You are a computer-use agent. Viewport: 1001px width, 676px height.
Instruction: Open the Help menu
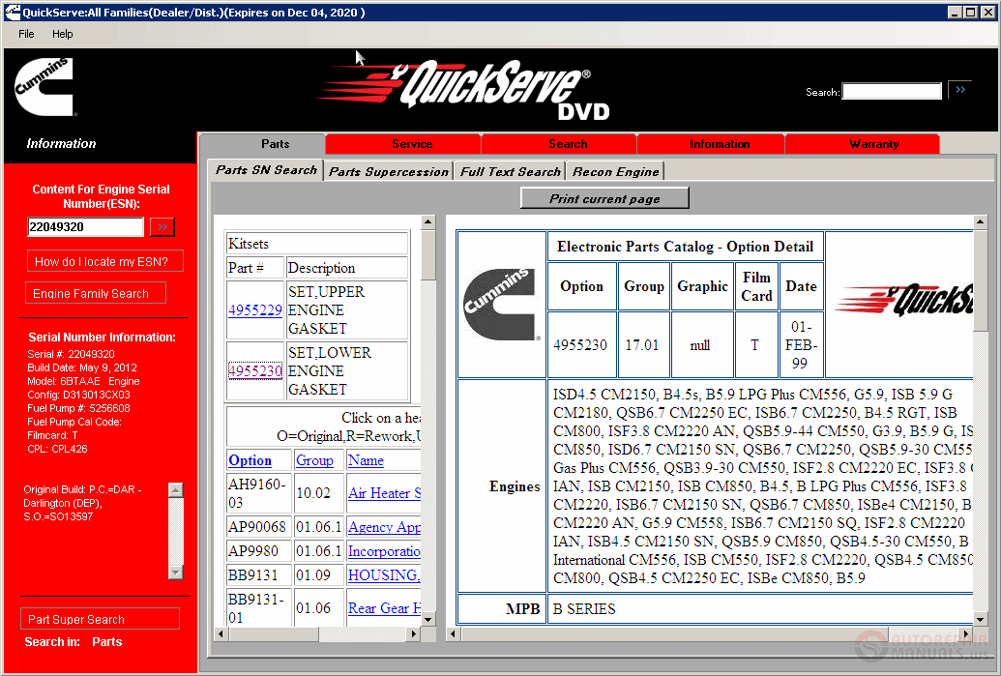click(62, 34)
